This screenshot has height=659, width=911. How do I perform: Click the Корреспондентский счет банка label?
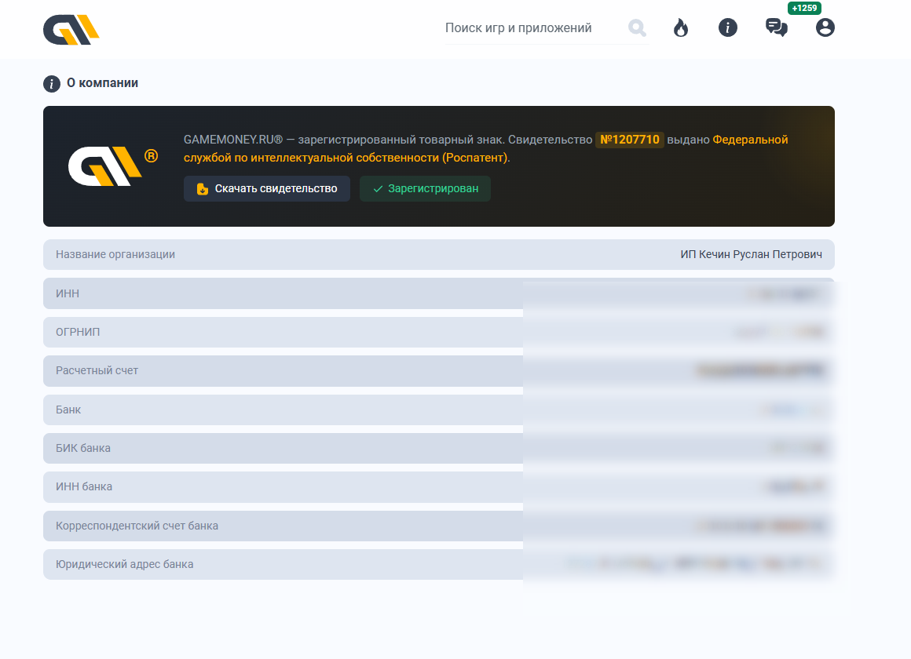(137, 526)
